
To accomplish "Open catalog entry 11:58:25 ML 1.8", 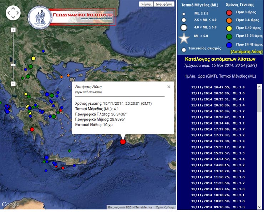I will pos(218,177).
